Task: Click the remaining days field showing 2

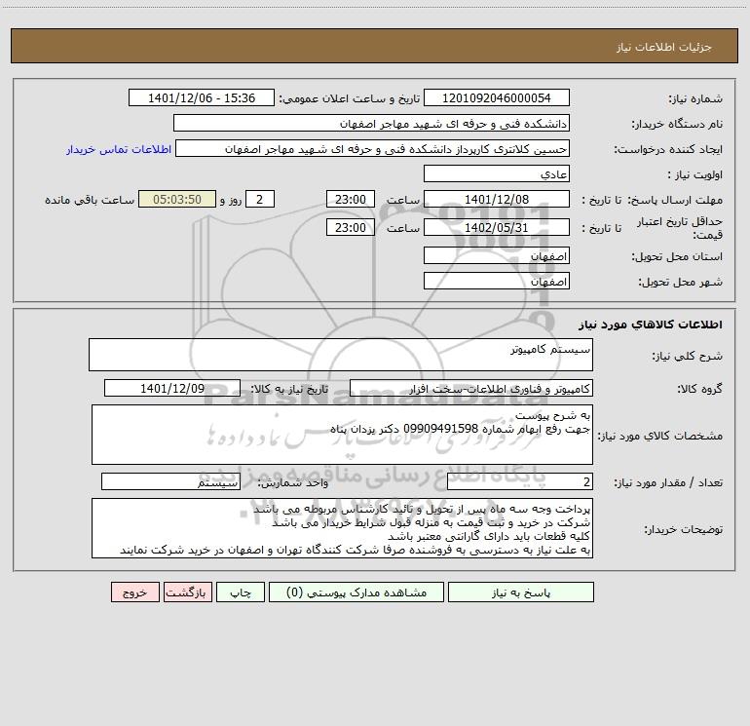Action: pyautogui.click(x=260, y=199)
